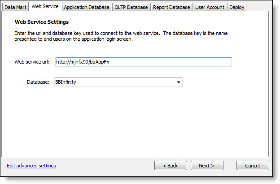Open the Edit advanced settings link
Image resolution: width=280 pixels, height=184 pixels.
pyautogui.click(x=31, y=166)
